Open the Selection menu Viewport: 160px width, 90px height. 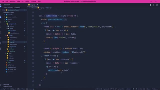pos(12,1)
